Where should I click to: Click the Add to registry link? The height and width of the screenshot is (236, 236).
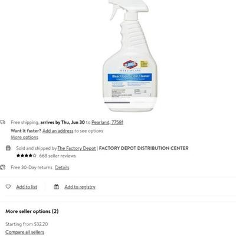pyautogui.click(x=80, y=187)
